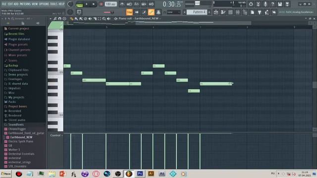Image resolution: width=317 pixels, height=178 pixels.
Task: Click the Save project floppy icon
Action: 280,4
